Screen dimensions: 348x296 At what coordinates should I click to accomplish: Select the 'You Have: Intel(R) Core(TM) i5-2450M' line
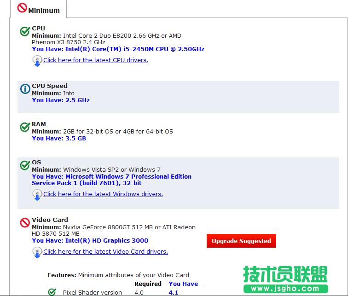coord(118,49)
